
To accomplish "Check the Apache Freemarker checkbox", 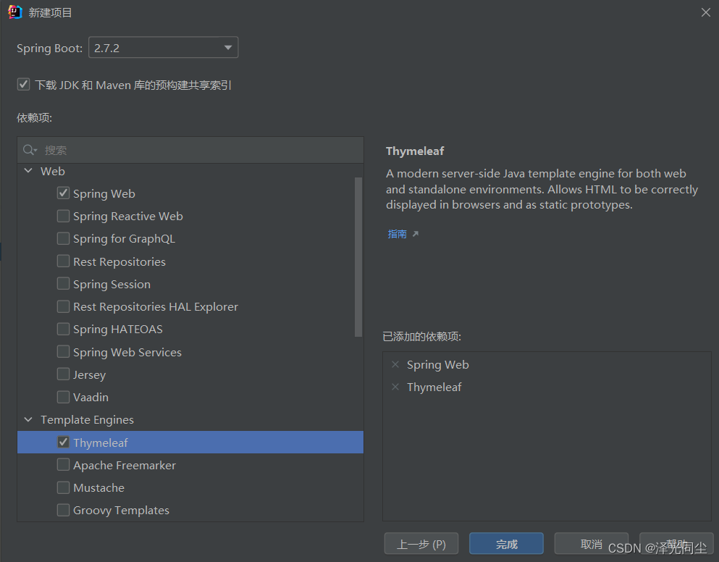I will coord(63,465).
